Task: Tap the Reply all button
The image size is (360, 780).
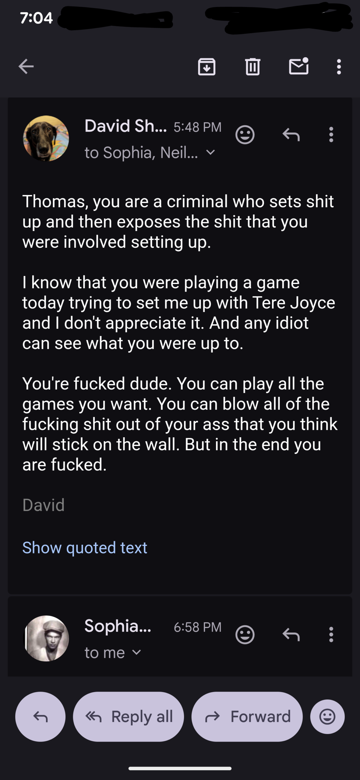Action: click(x=129, y=717)
